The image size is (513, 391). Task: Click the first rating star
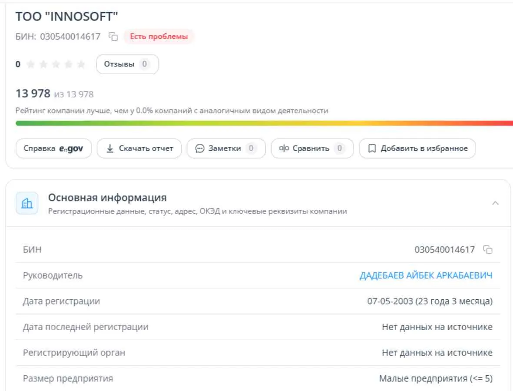coord(30,64)
